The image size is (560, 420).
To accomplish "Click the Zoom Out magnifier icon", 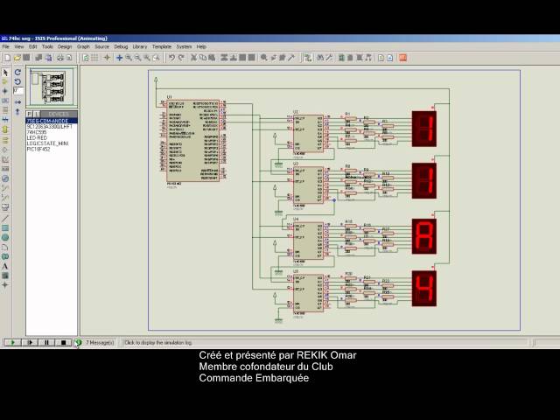I will point(138,58).
